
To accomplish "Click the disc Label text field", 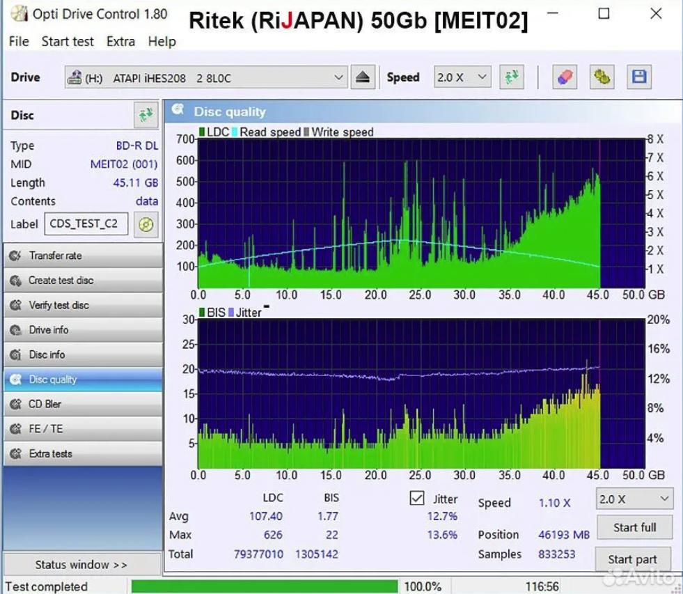I will coord(86,224).
